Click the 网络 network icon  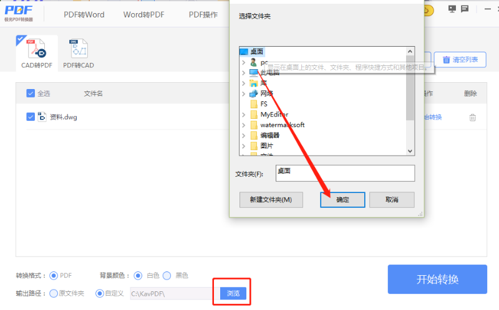[x=254, y=94]
